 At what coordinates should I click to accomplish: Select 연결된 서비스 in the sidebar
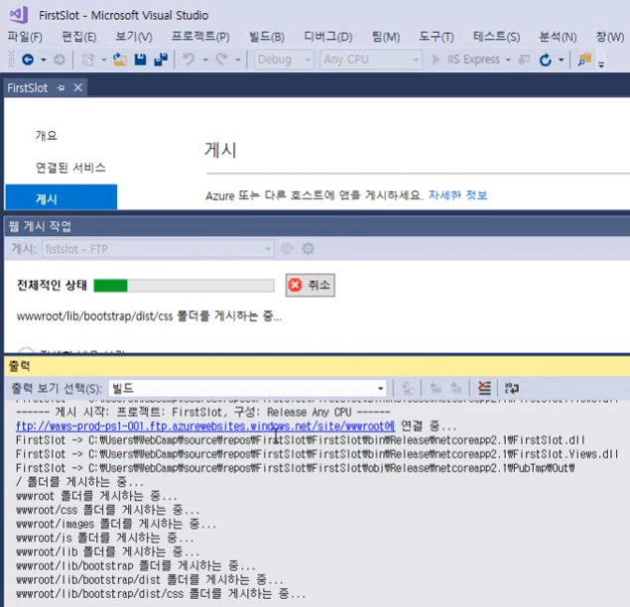click(70, 167)
